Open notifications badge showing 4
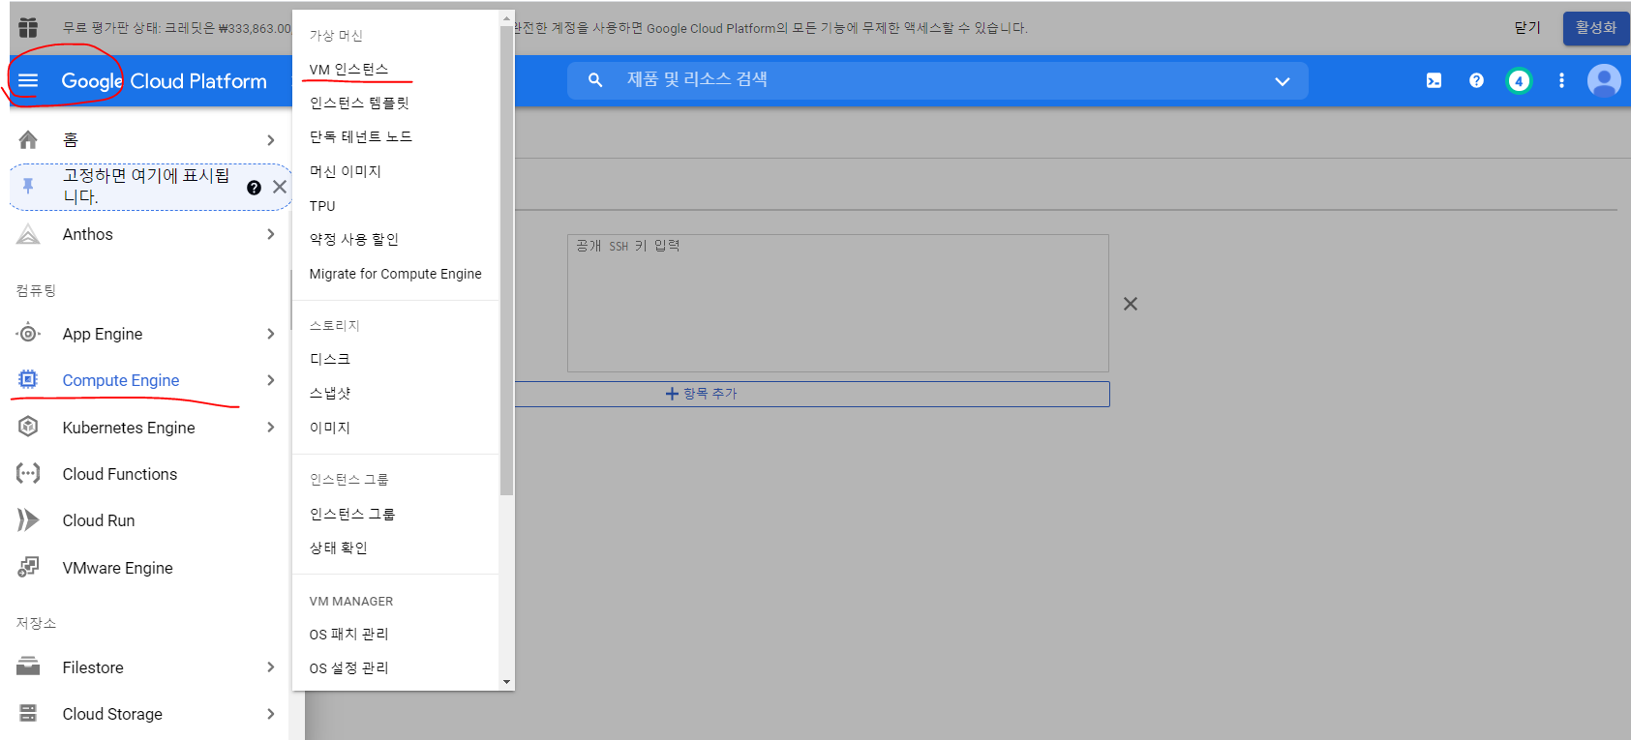Viewport: 1631px width, 740px height. [x=1519, y=81]
